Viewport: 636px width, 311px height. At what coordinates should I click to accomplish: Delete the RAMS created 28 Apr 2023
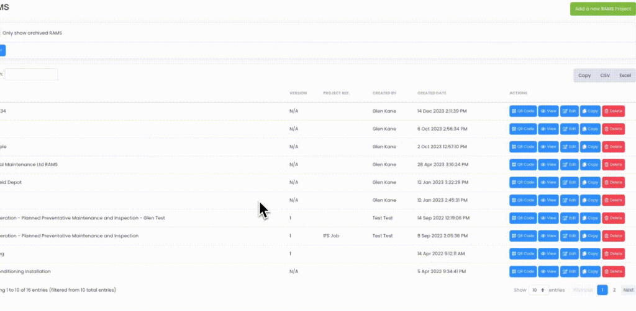pyautogui.click(x=613, y=165)
